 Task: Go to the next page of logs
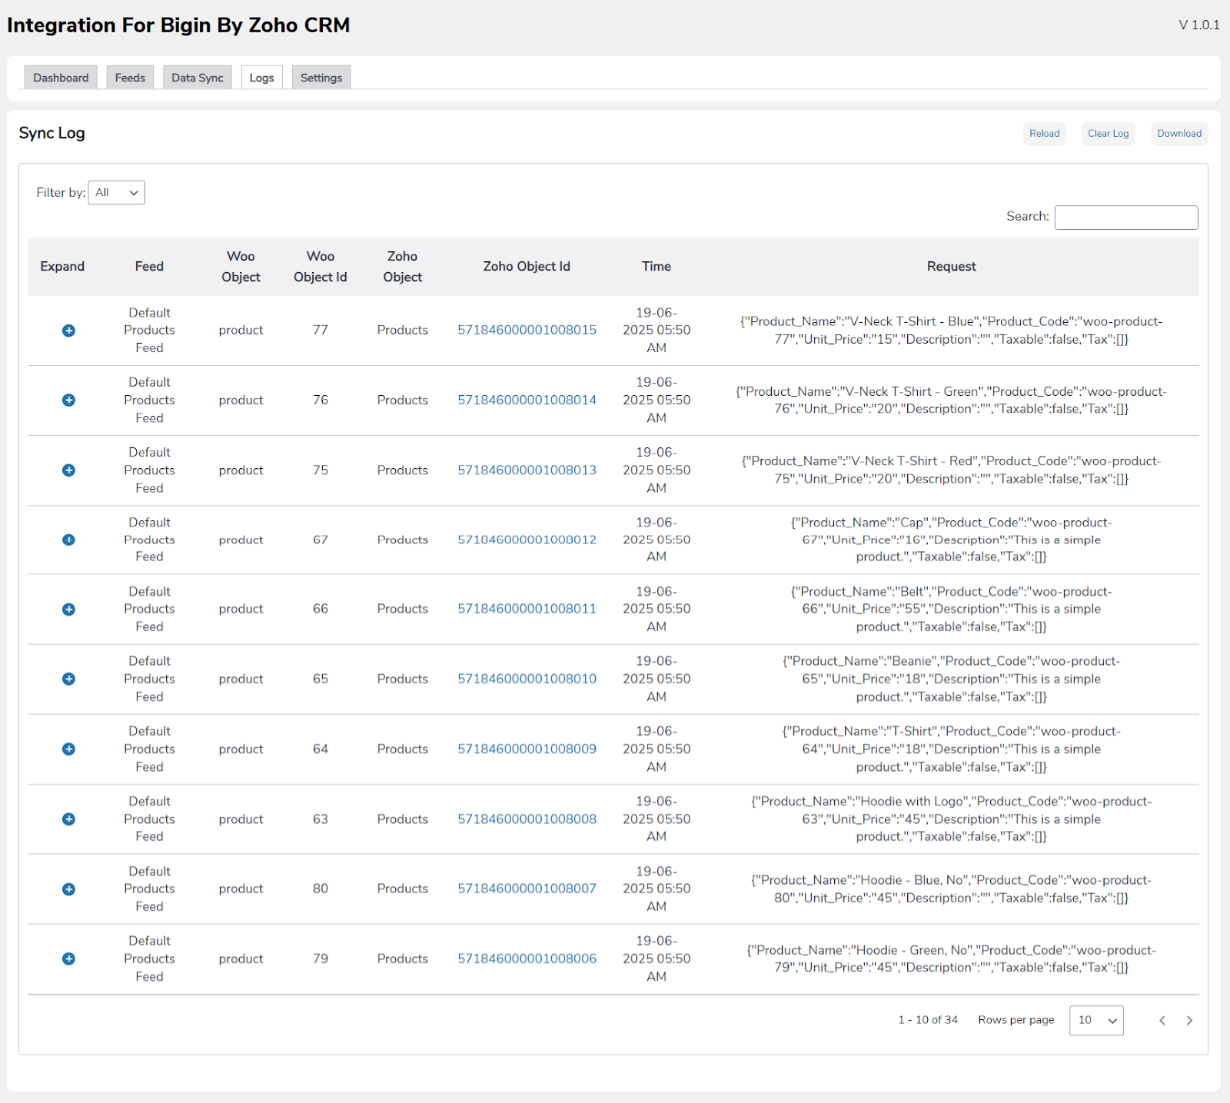coord(1189,1021)
